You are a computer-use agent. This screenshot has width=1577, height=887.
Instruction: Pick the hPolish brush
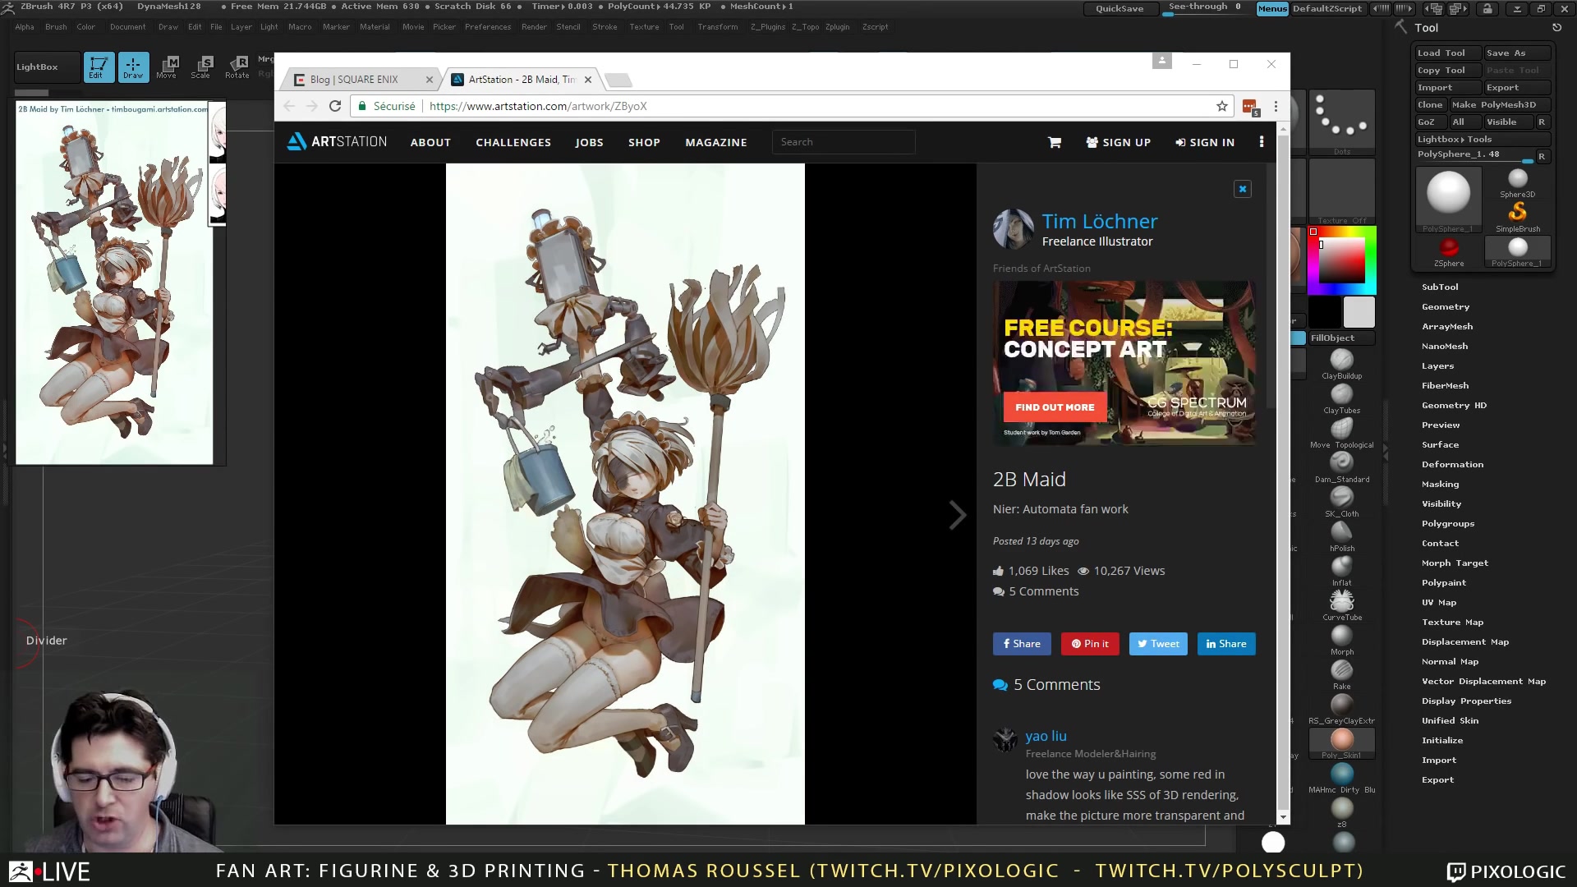coord(1341,532)
